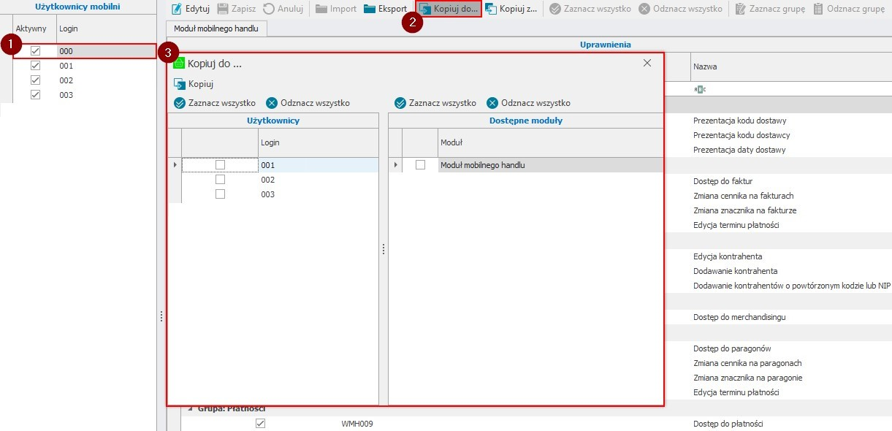Select login 001 row in the dialog
Viewport: 892px width, 431px height.
click(x=319, y=165)
